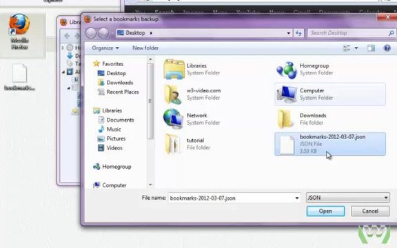Screen dimensions: 397x248
Task: Show the preview pane
Action: click(x=371, y=48)
